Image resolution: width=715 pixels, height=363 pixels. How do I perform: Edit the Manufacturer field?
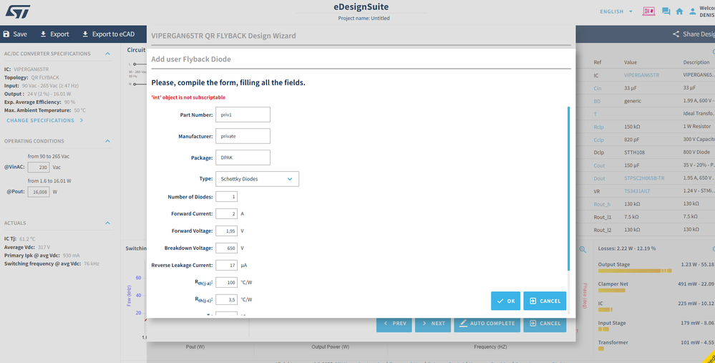pyautogui.click(x=243, y=136)
